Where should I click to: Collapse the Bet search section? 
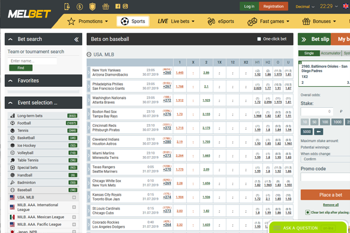pos(10,40)
